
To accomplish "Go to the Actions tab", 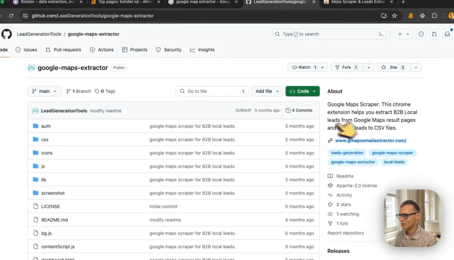I will coord(102,50).
